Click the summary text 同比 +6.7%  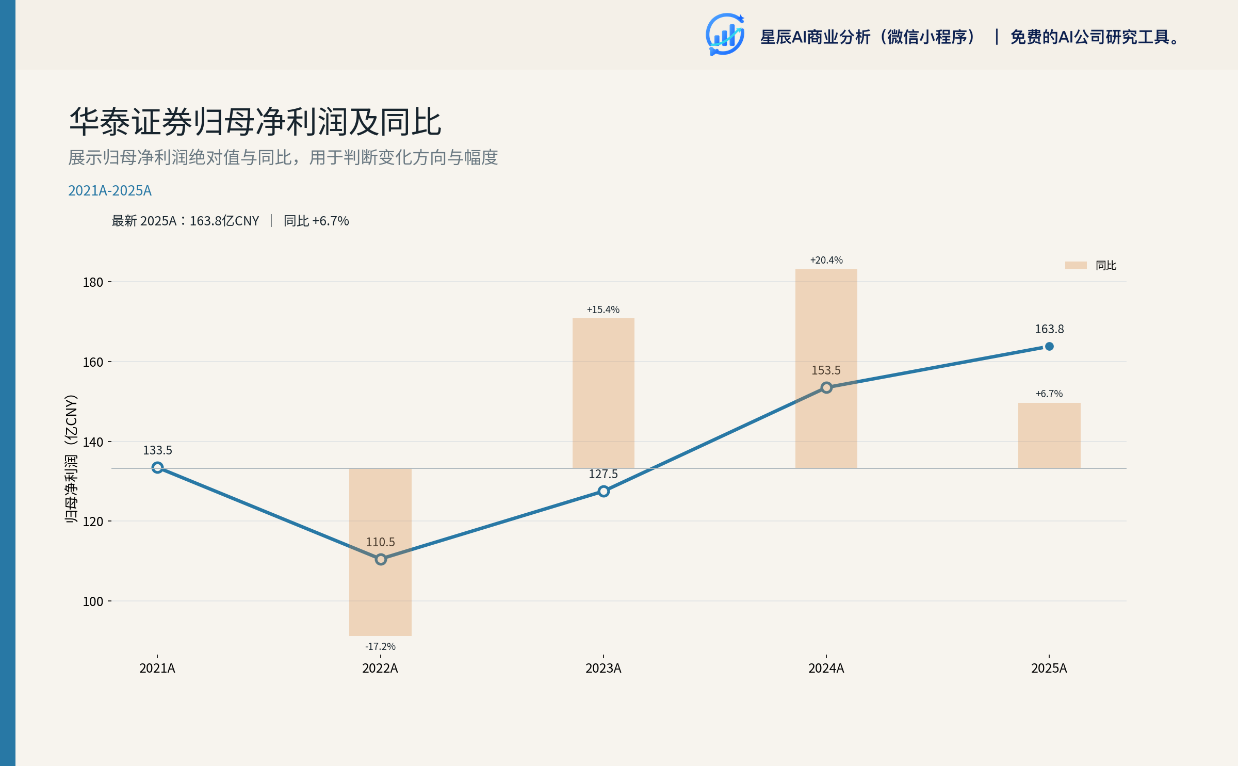click(x=316, y=221)
